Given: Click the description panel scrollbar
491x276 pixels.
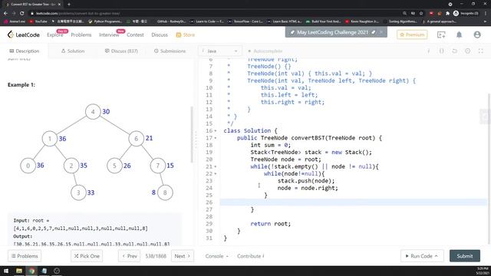Looking at the screenshot, I should click(x=192, y=135).
